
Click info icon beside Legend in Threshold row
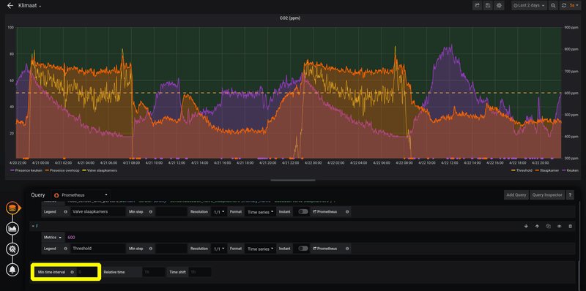pos(64,249)
